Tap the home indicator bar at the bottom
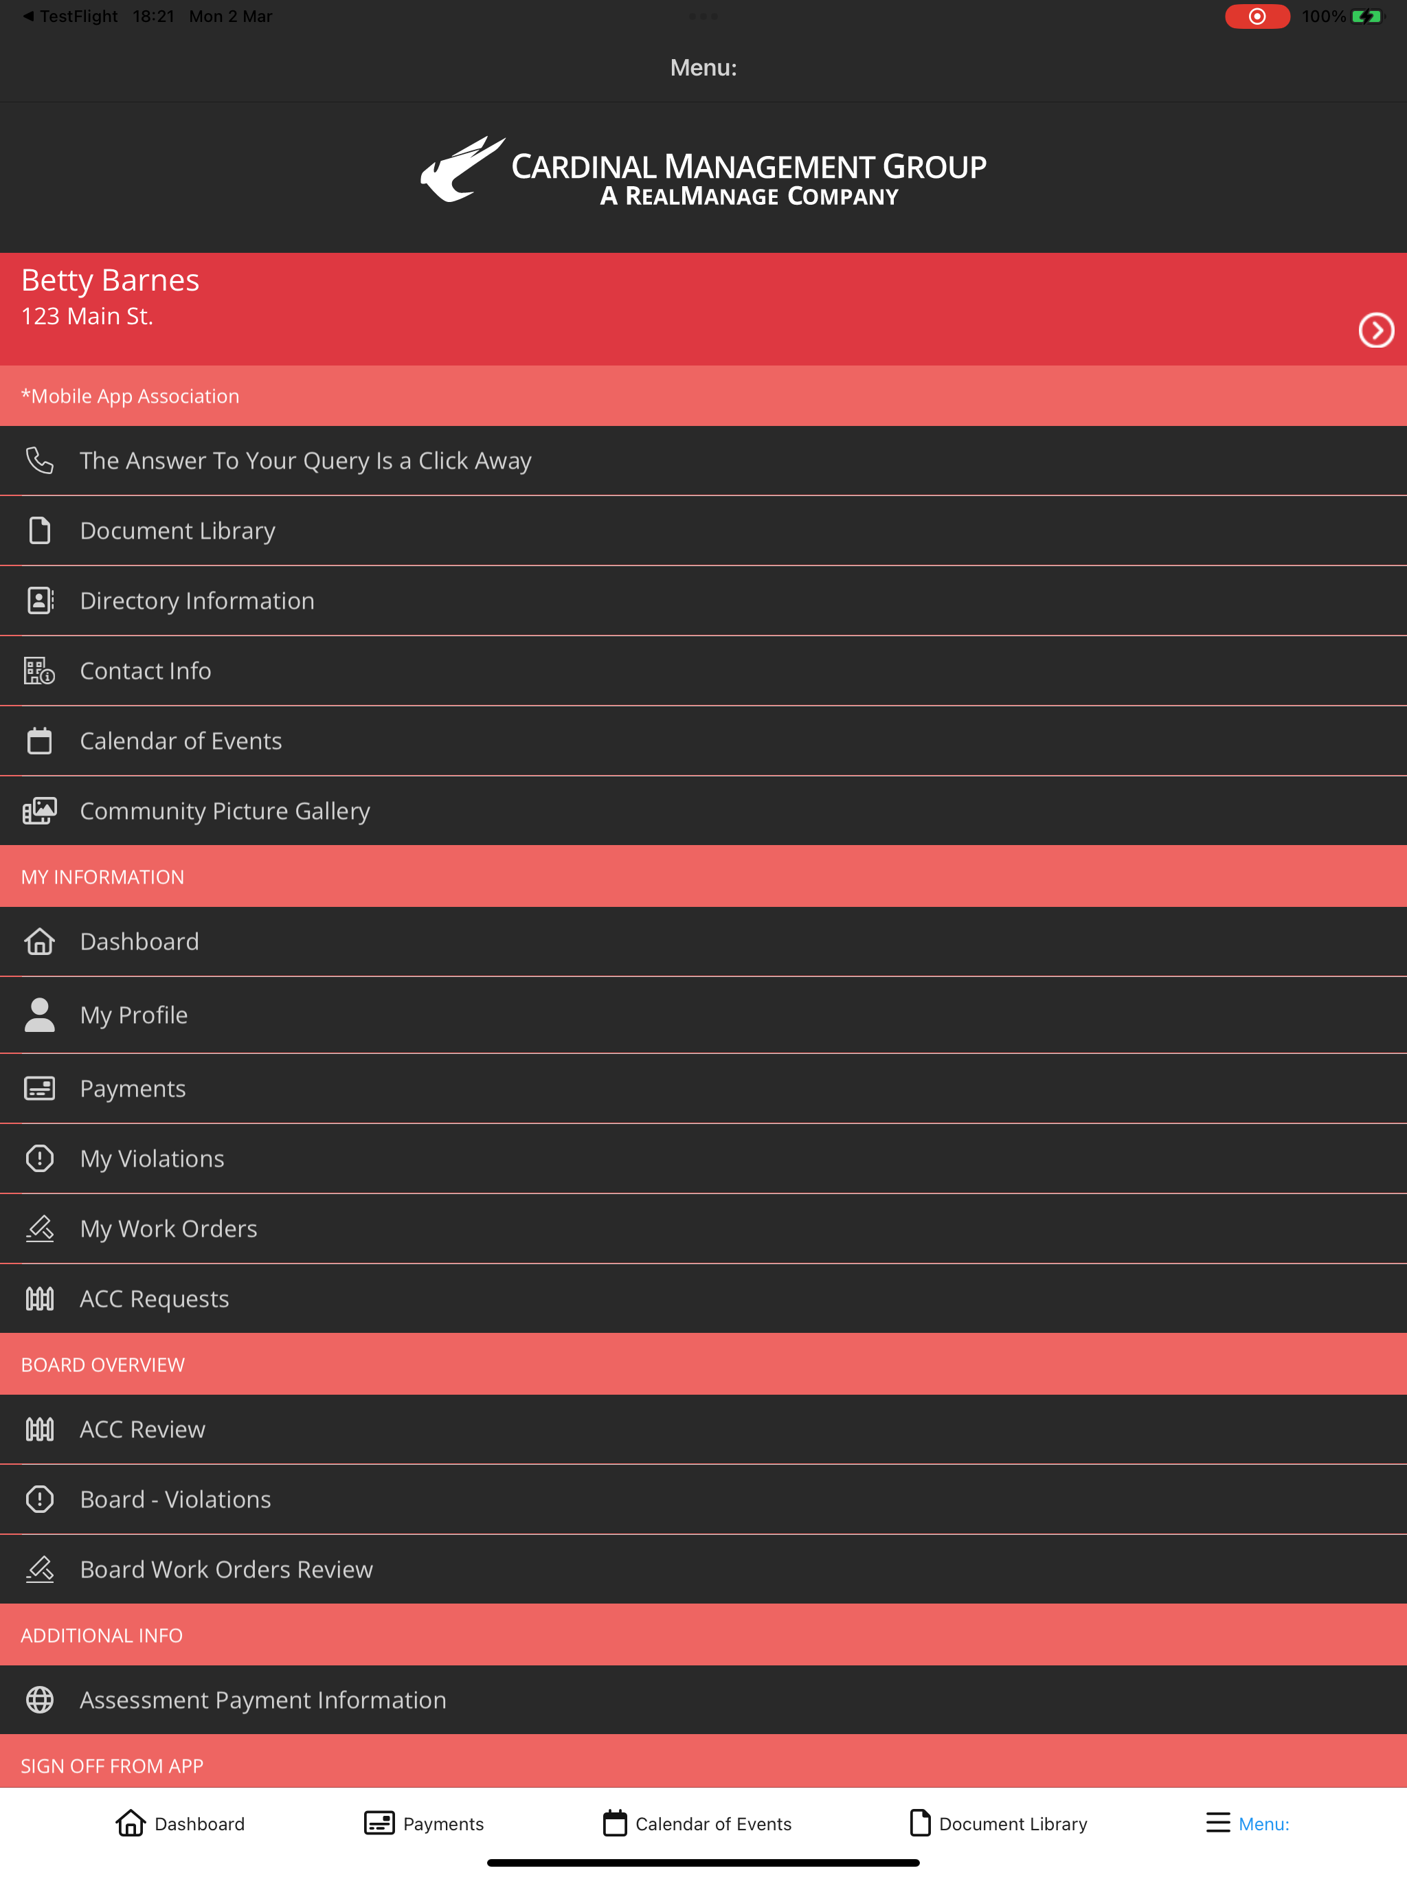 click(x=703, y=1863)
